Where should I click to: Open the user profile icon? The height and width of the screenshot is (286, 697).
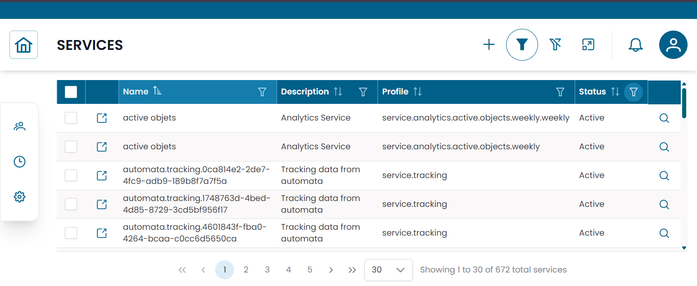coord(673,45)
